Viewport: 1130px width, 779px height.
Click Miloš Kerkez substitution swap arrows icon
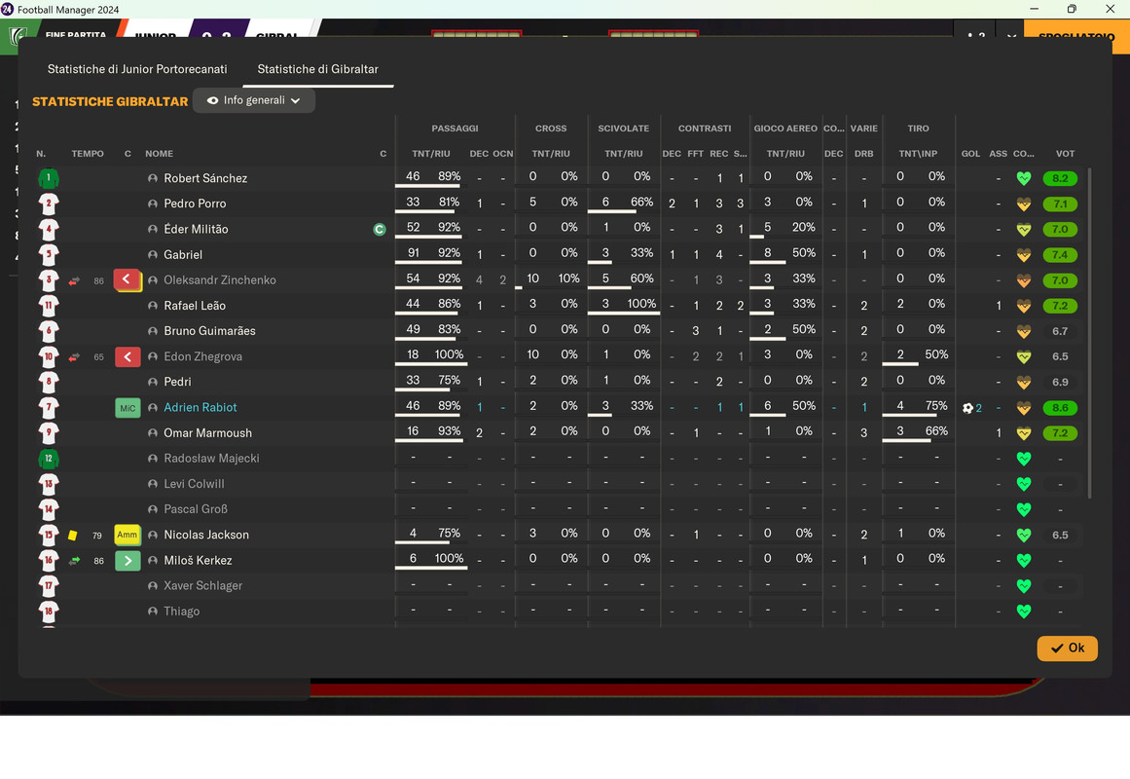(74, 561)
